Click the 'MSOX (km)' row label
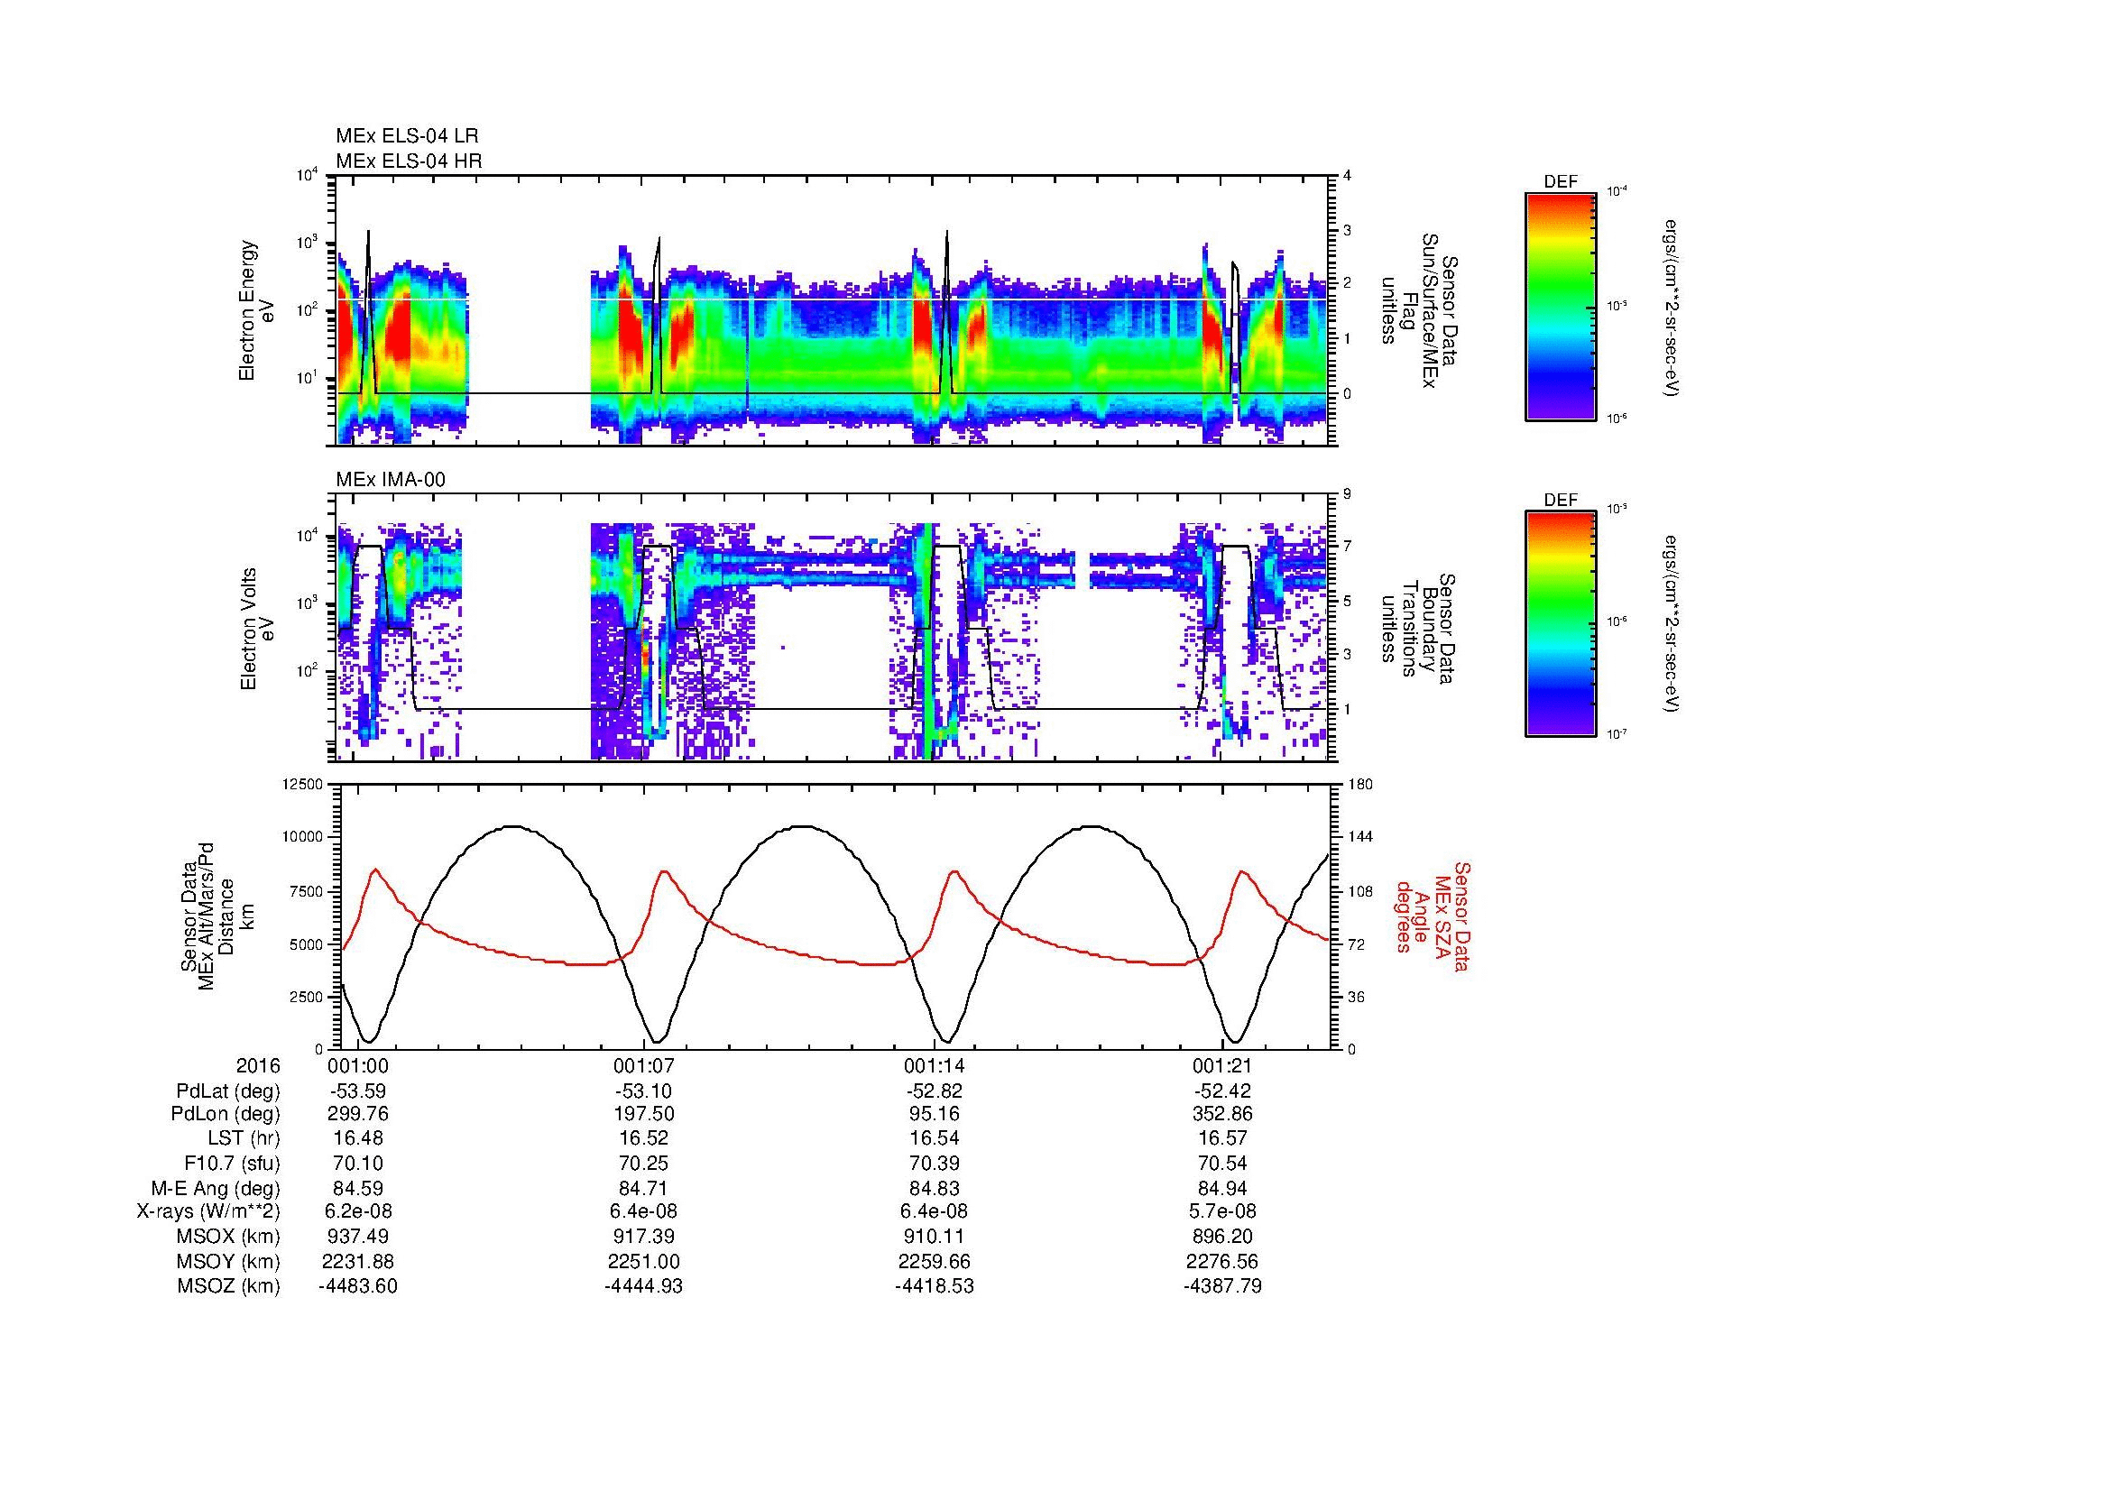This screenshot has width=2110, height=1491. [x=229, y=1237]
